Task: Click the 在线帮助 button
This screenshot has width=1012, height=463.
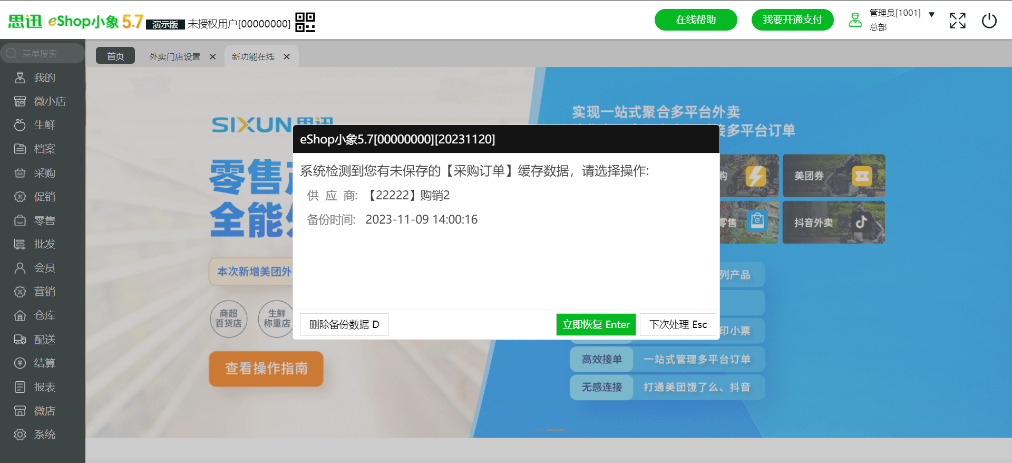Action: pos(696,20)
